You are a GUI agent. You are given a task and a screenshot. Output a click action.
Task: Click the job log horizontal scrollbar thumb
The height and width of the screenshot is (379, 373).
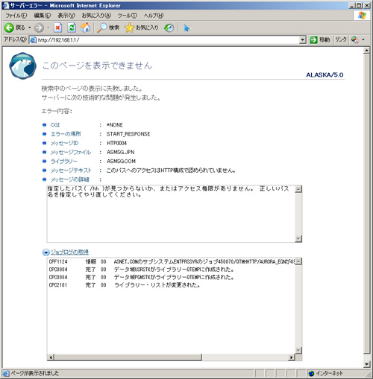click(x=128, y=357)
